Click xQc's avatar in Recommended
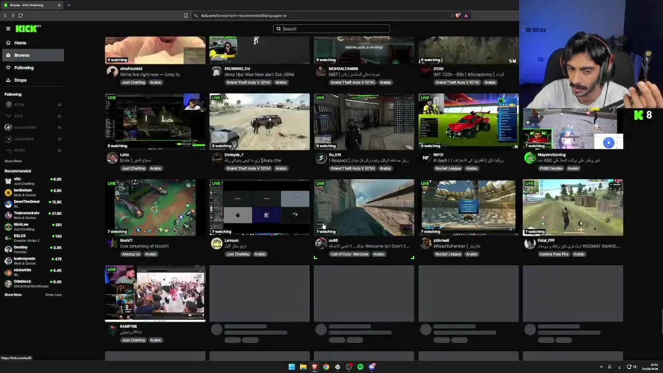This screenshot has height=373, width=663. tap(8, 181)
